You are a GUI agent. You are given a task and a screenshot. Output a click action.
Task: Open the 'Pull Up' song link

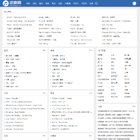pos(14,126)
